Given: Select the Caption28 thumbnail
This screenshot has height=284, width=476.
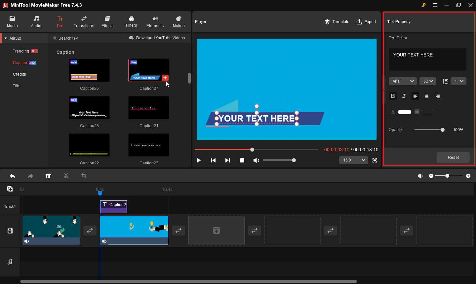Looking at the screenshot, I should click(89, 108).
